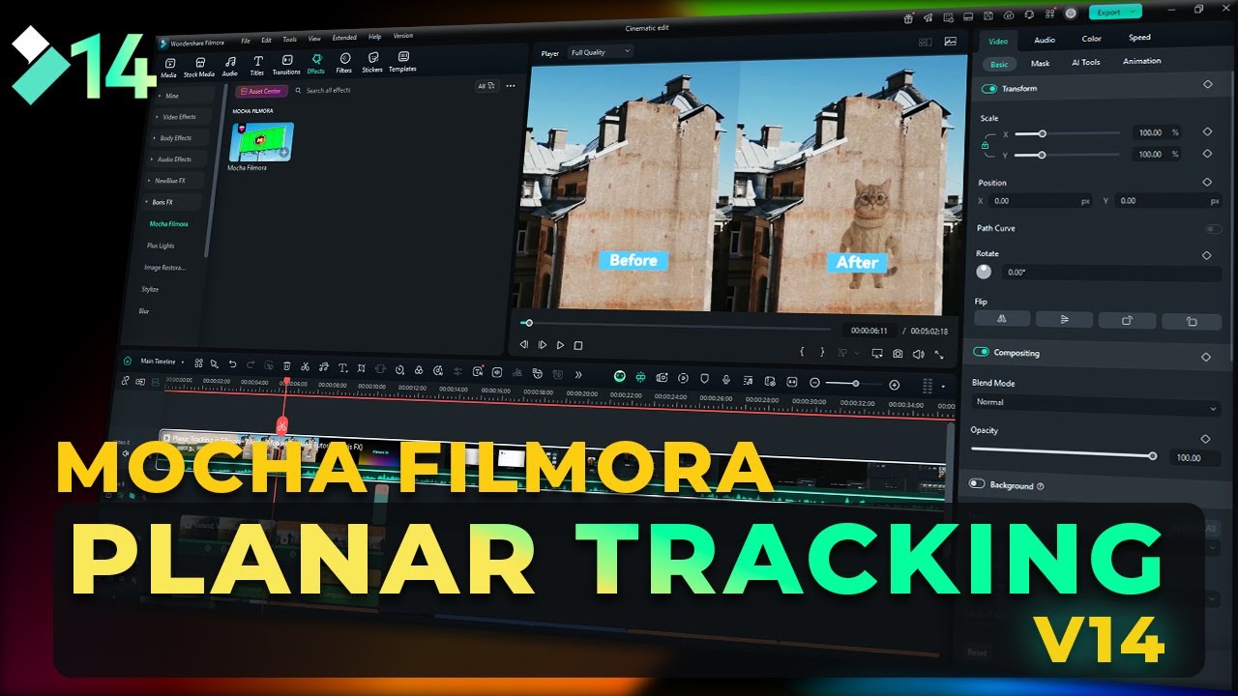Click the gift icon in title bar
Screen dimensions: 1238x696
[908, 17]
